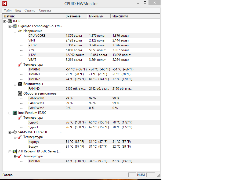Viewport: 232px width, 180px height.
Task: Collapse the IGOR root node
Action: [x=5, y=21]
